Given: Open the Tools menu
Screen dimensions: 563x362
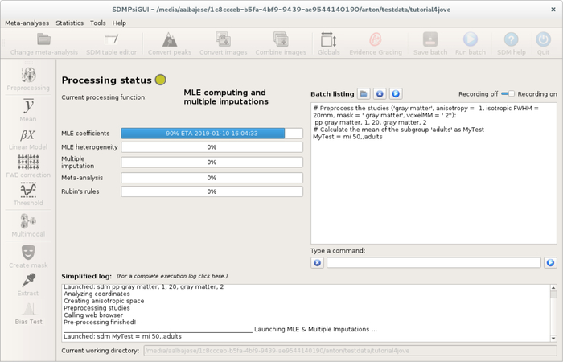Looking at the screenshot, I should click(x=97, y=23).
